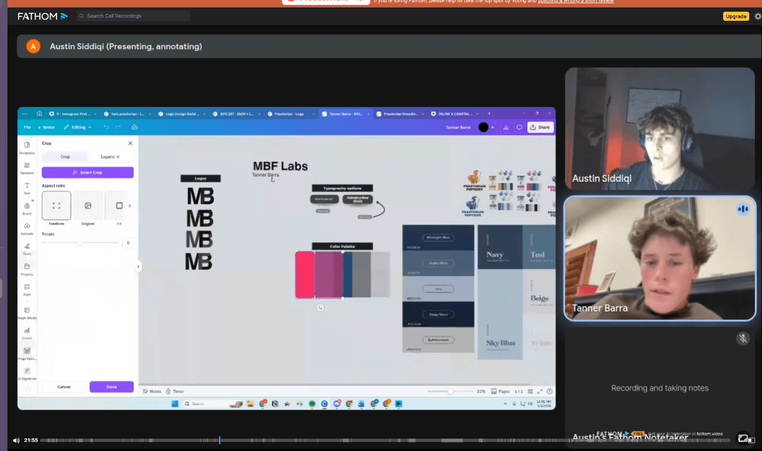The height and width of the screenshot is (451, 762).
Task: Open the Timer button in Canva footer
Action: [x=175, y=391]
